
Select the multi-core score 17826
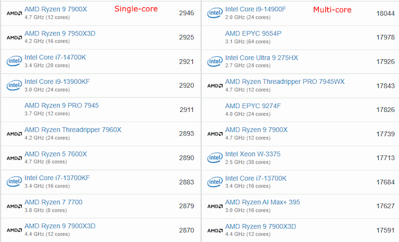[x=385, y=110]
